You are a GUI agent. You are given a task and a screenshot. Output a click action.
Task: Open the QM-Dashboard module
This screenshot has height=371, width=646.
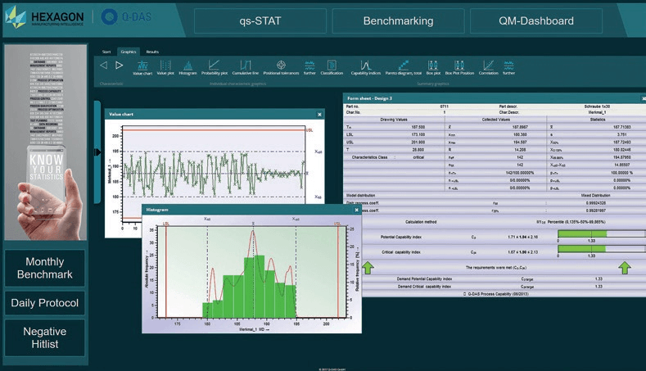pos(536,20)
